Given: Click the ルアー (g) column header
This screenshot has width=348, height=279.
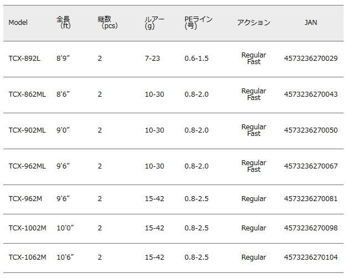Looking at the screenshot, I should (x=153, y=22).
